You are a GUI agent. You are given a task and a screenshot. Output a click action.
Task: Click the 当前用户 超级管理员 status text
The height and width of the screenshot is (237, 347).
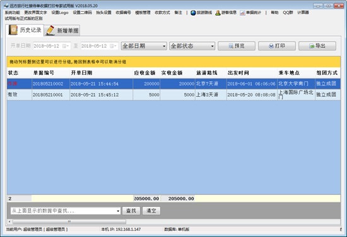tap(37, 229)
